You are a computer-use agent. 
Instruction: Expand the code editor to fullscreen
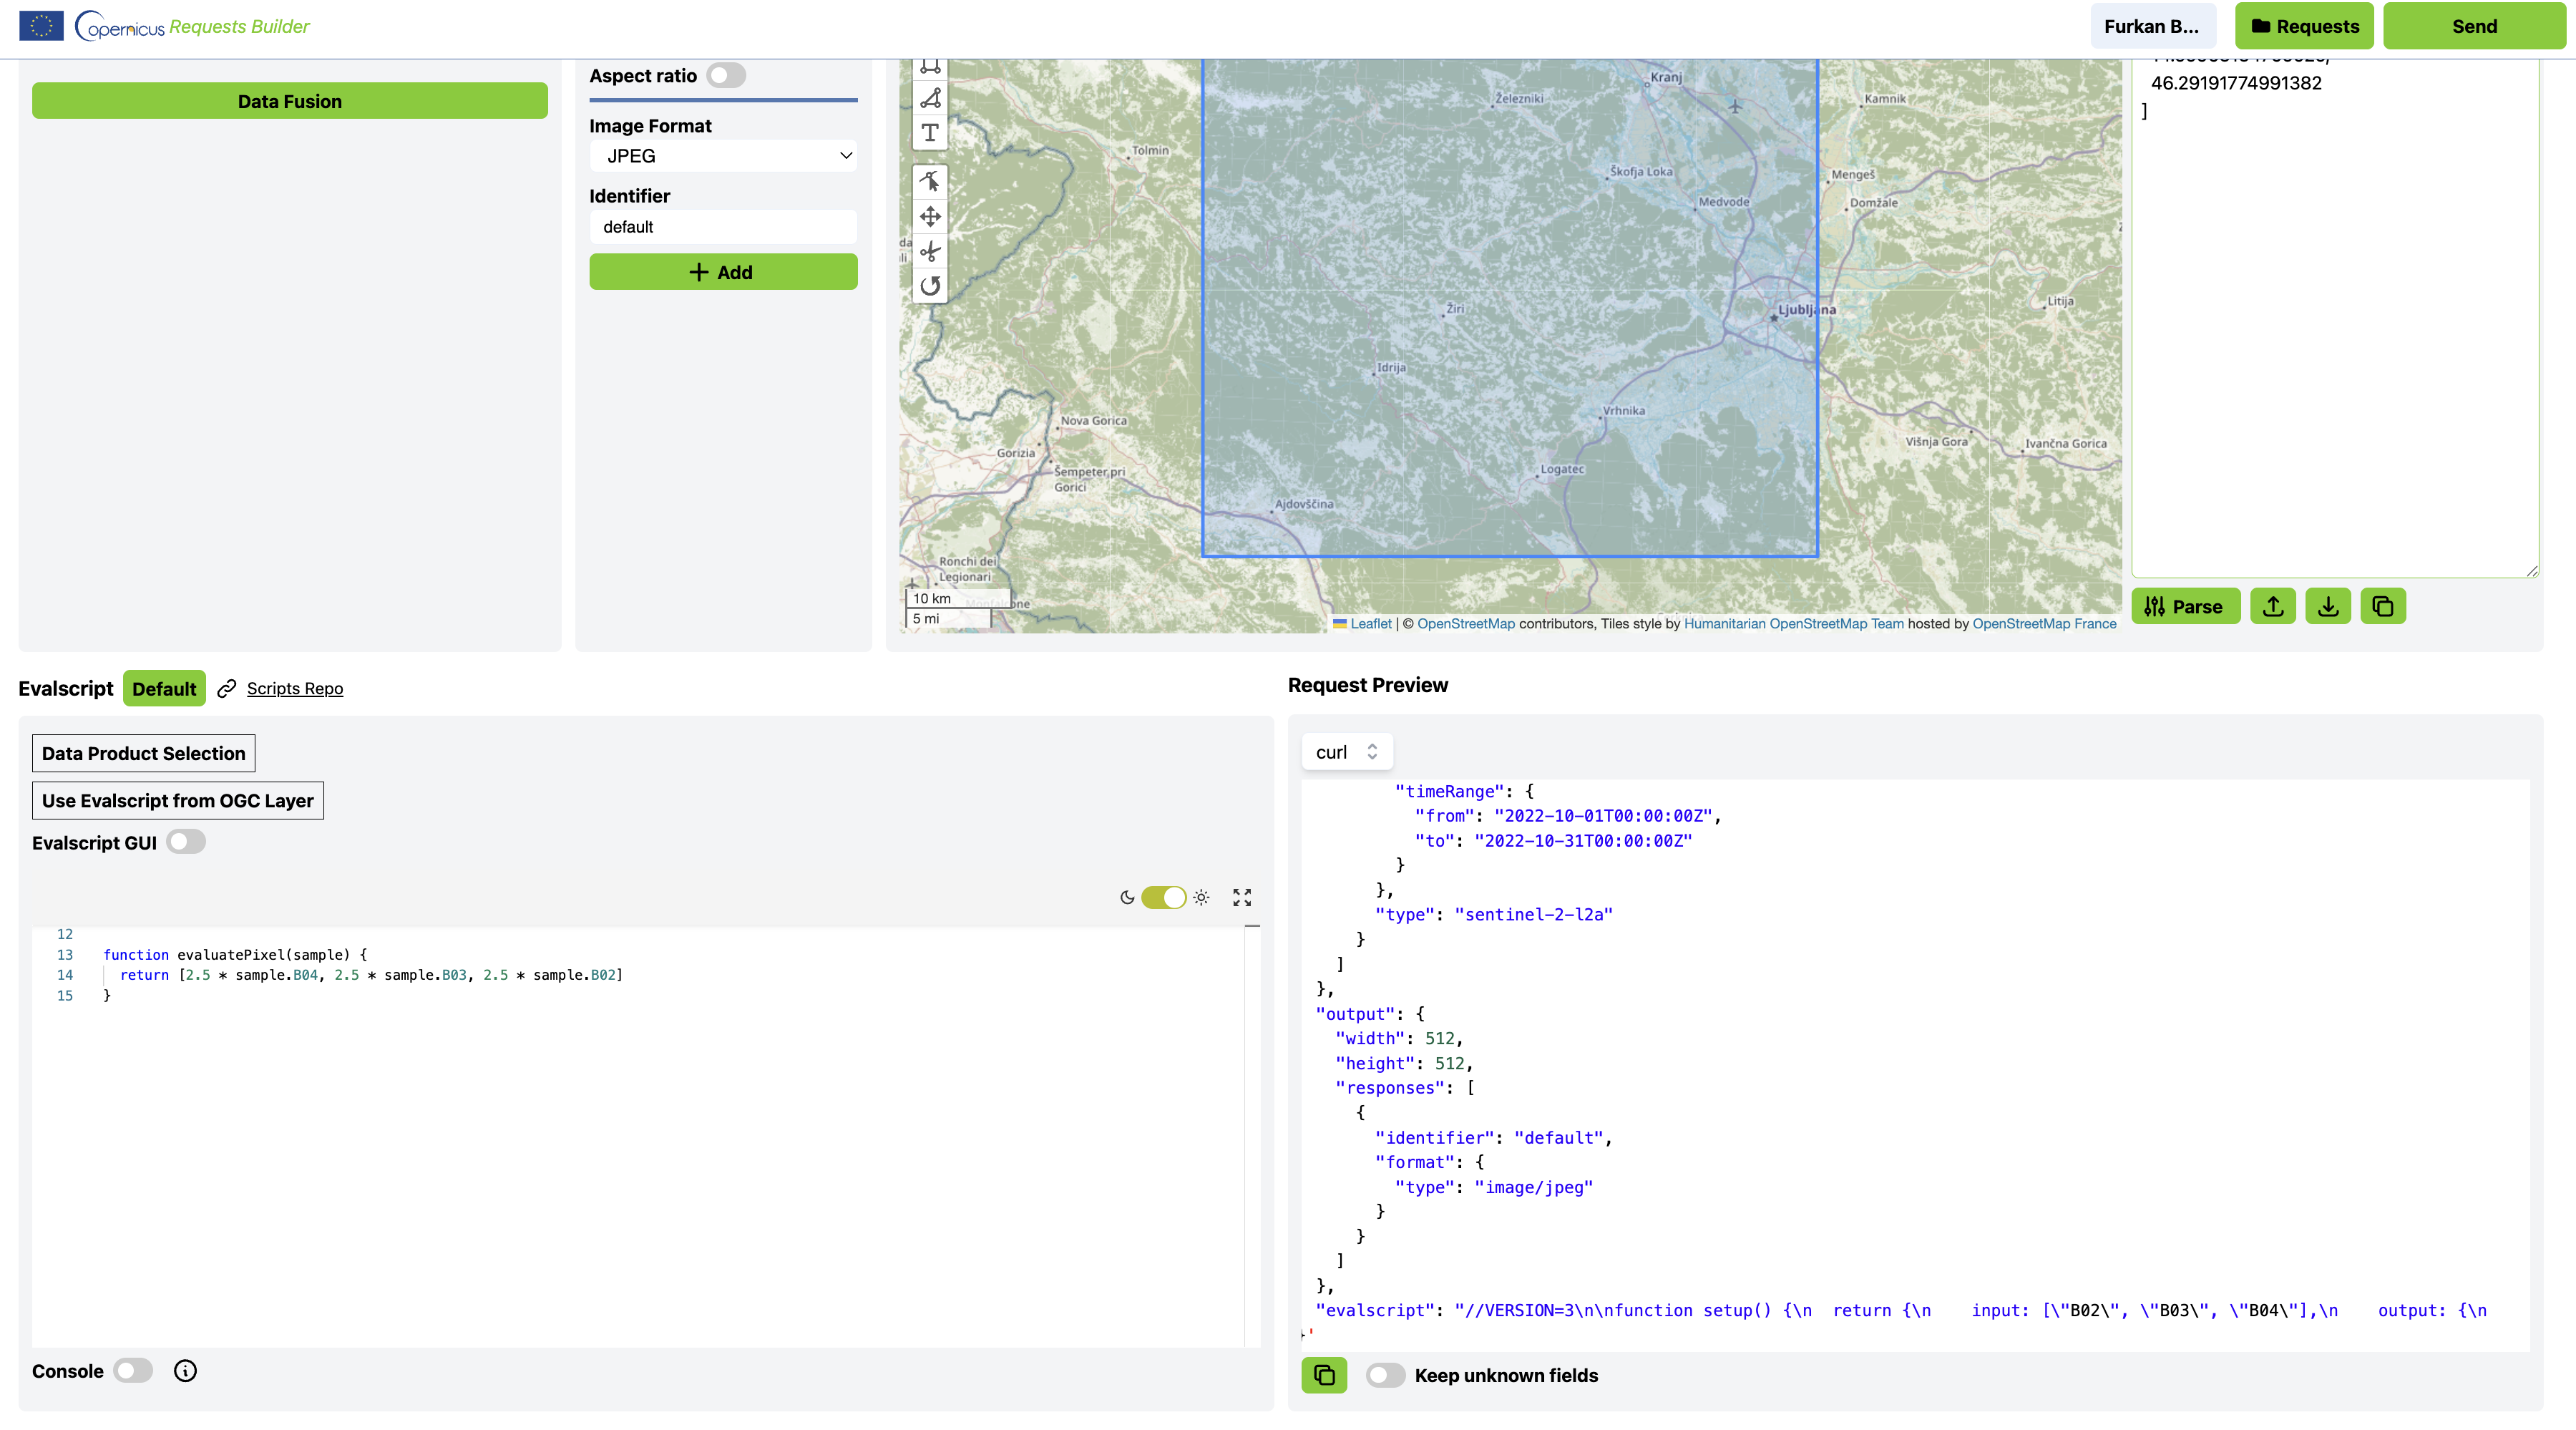click(1241, 897)
